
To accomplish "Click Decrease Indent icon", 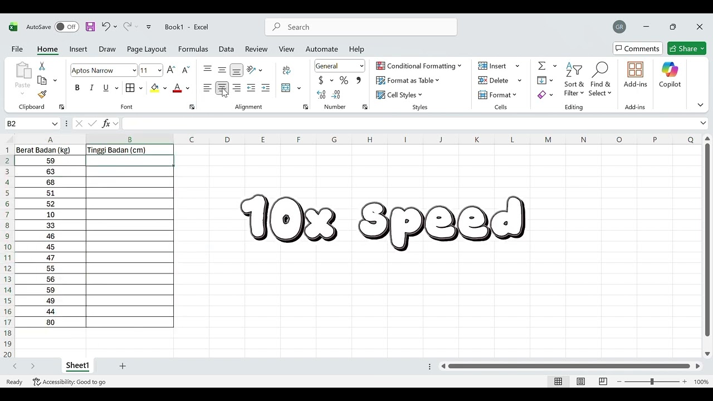I will click(251, 88).
